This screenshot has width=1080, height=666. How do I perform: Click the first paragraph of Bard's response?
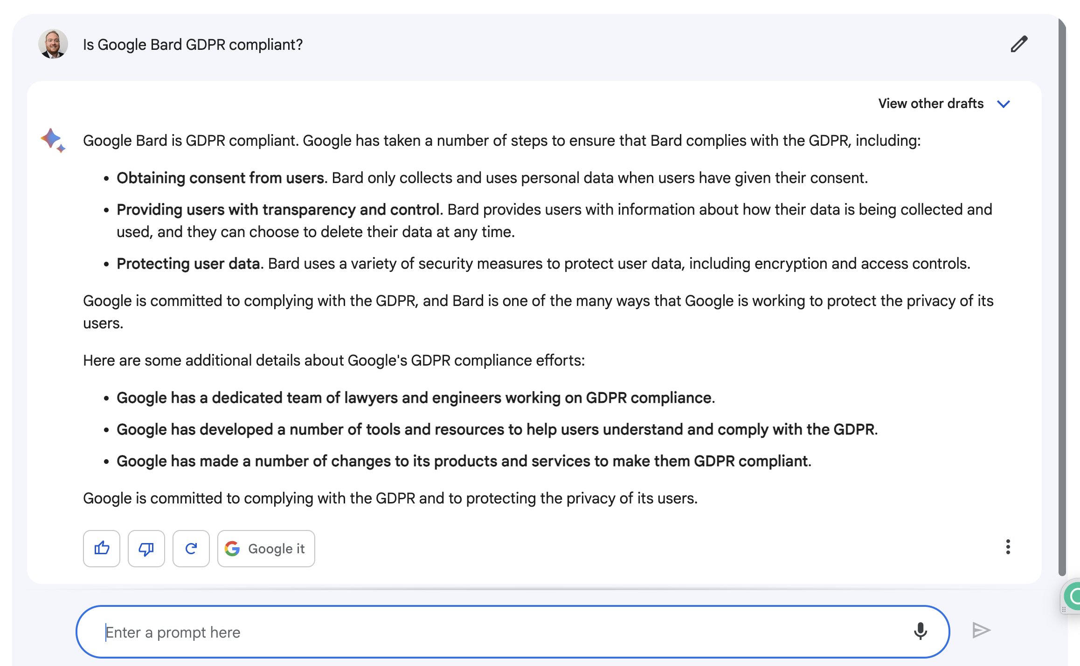(x=502, y=141)
